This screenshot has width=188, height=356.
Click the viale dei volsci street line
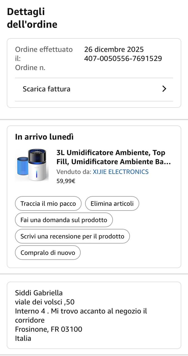45,302
